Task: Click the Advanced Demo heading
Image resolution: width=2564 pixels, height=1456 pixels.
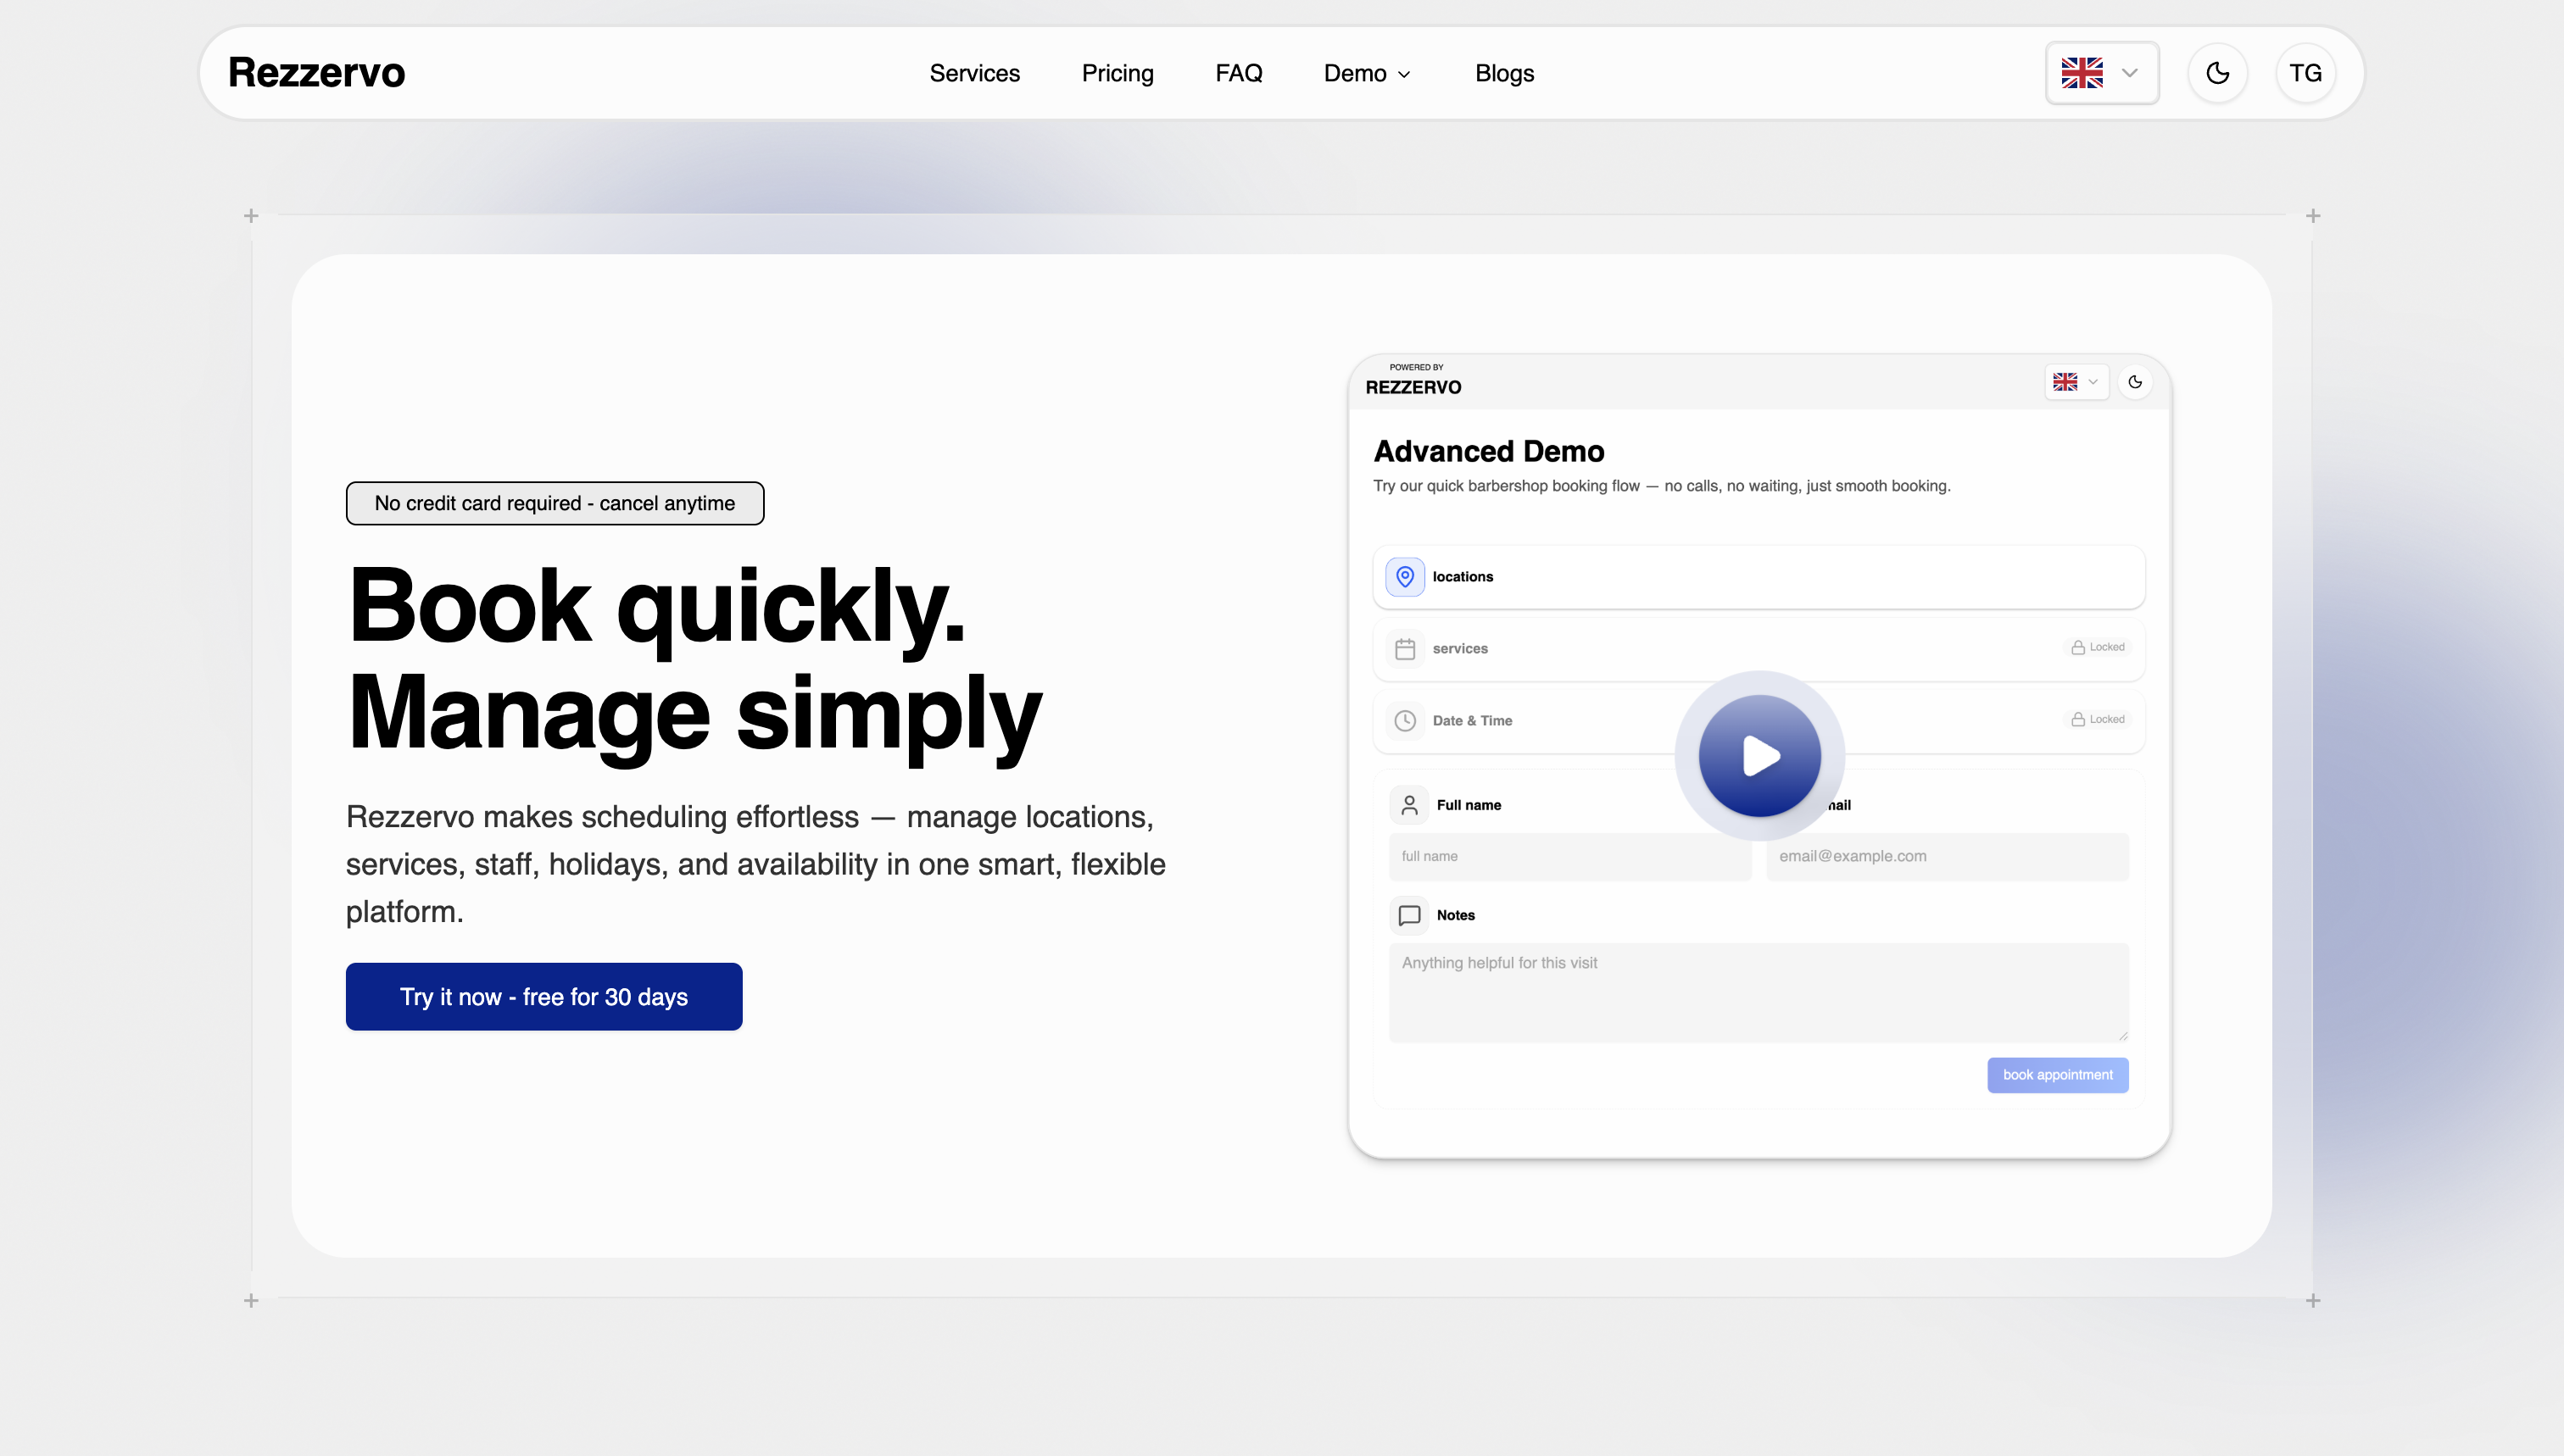Action: (1489, 452)
